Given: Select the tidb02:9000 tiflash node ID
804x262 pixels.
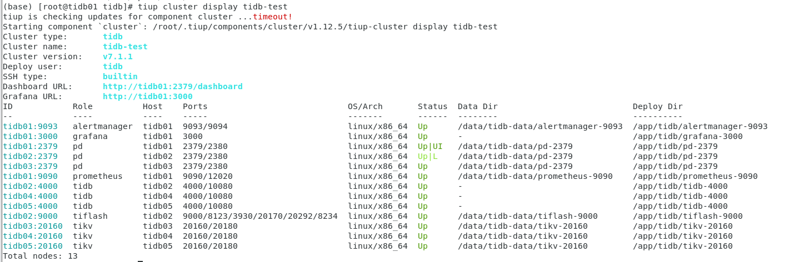Looking at the screenshot, I should [30, 216].
